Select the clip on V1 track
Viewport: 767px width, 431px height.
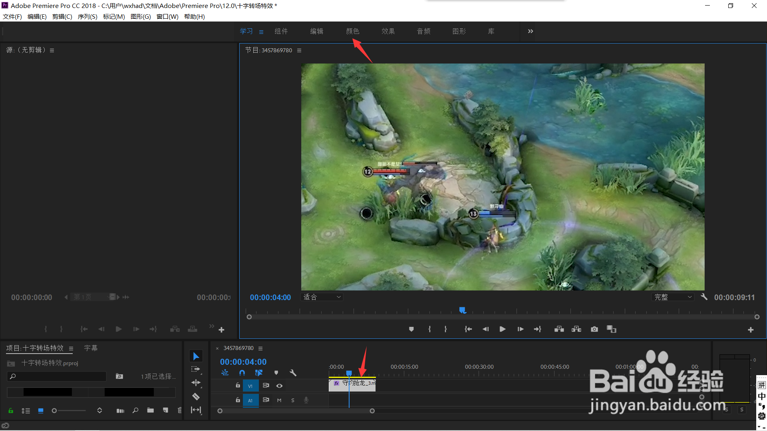(x=352, y=385)
